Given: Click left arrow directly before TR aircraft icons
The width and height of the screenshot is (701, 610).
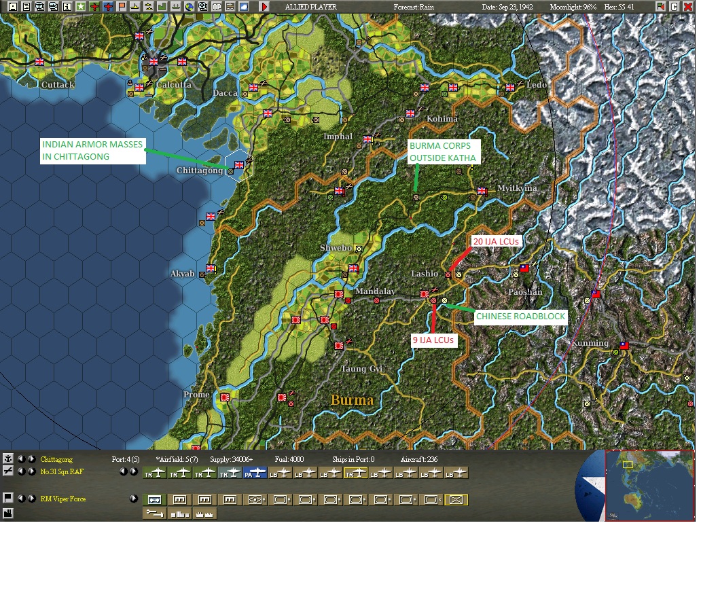Looking at the screenshot, I should point(123,471).
